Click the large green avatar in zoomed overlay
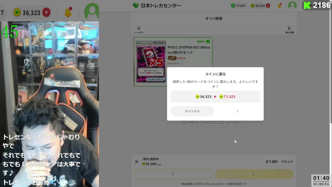Viewport: 332px width, 187px height. pos(91,12)
